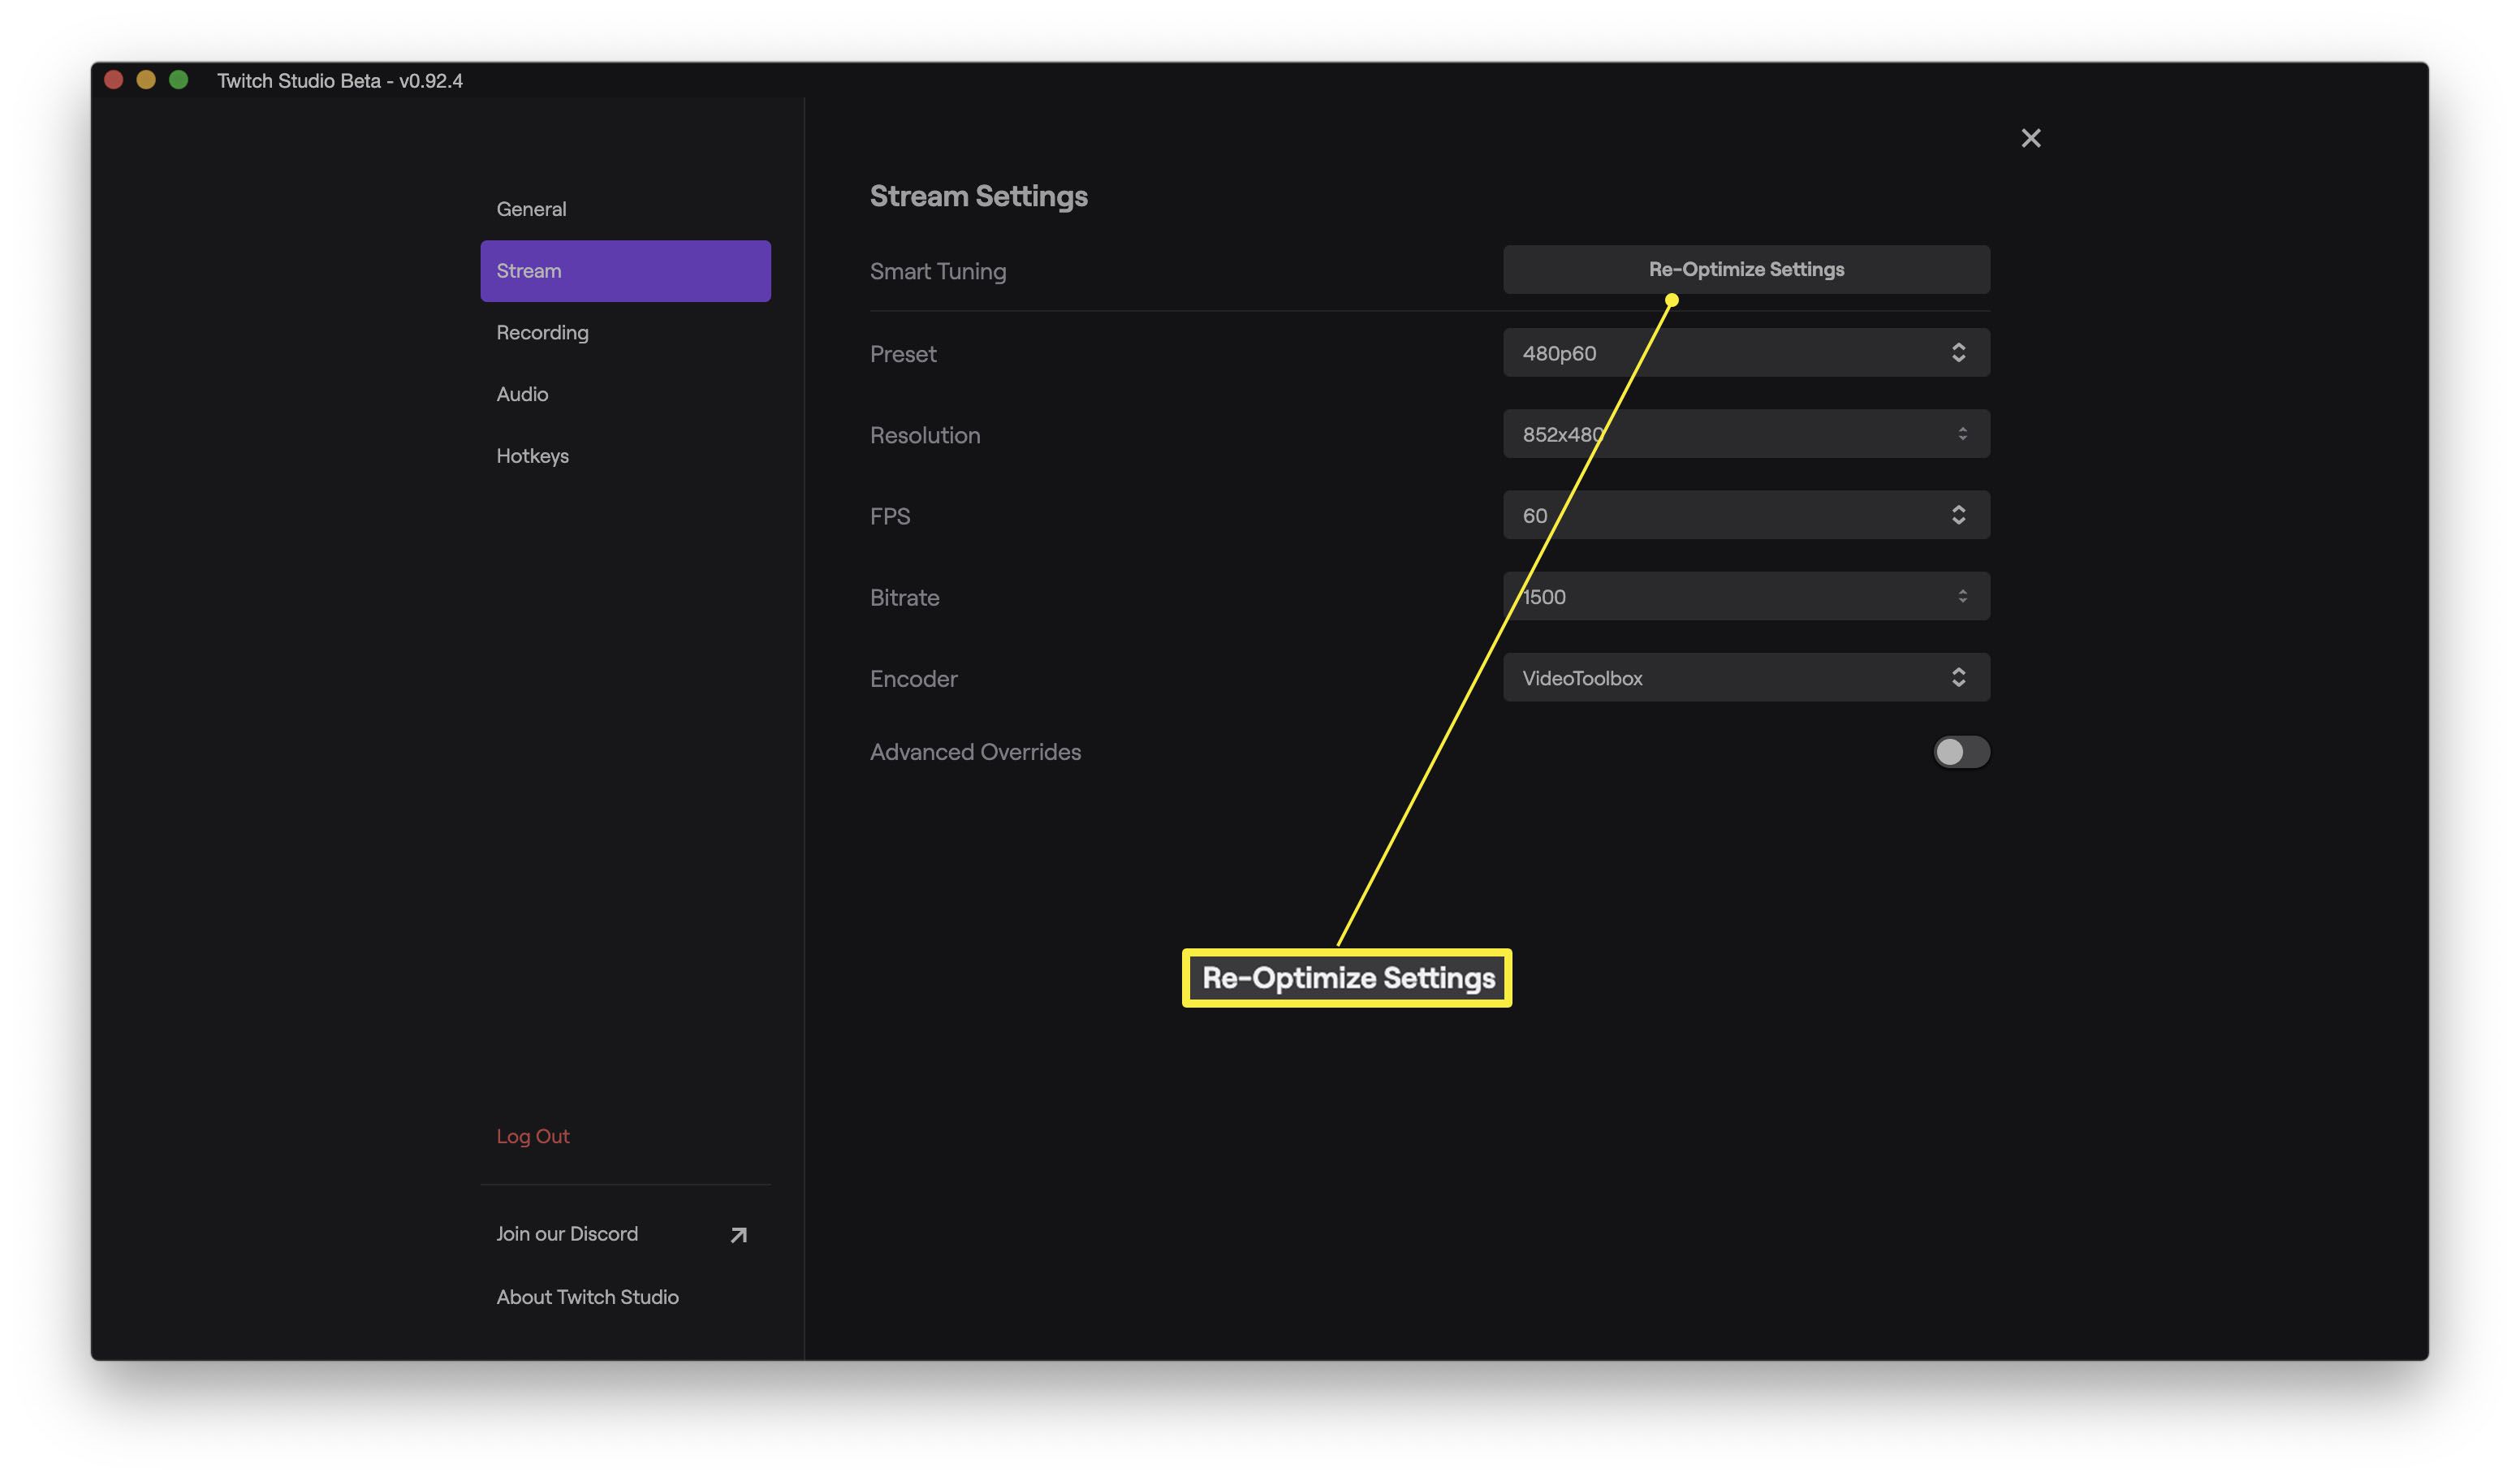This screenshot has height=1481, width=2520.
Task: Switch to the Recording settings tab
Action: [x=625, y=332]
